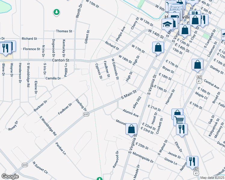Click the Jessie St label
The height and width of the screenshot is (180, 225).
pos(174,155)
